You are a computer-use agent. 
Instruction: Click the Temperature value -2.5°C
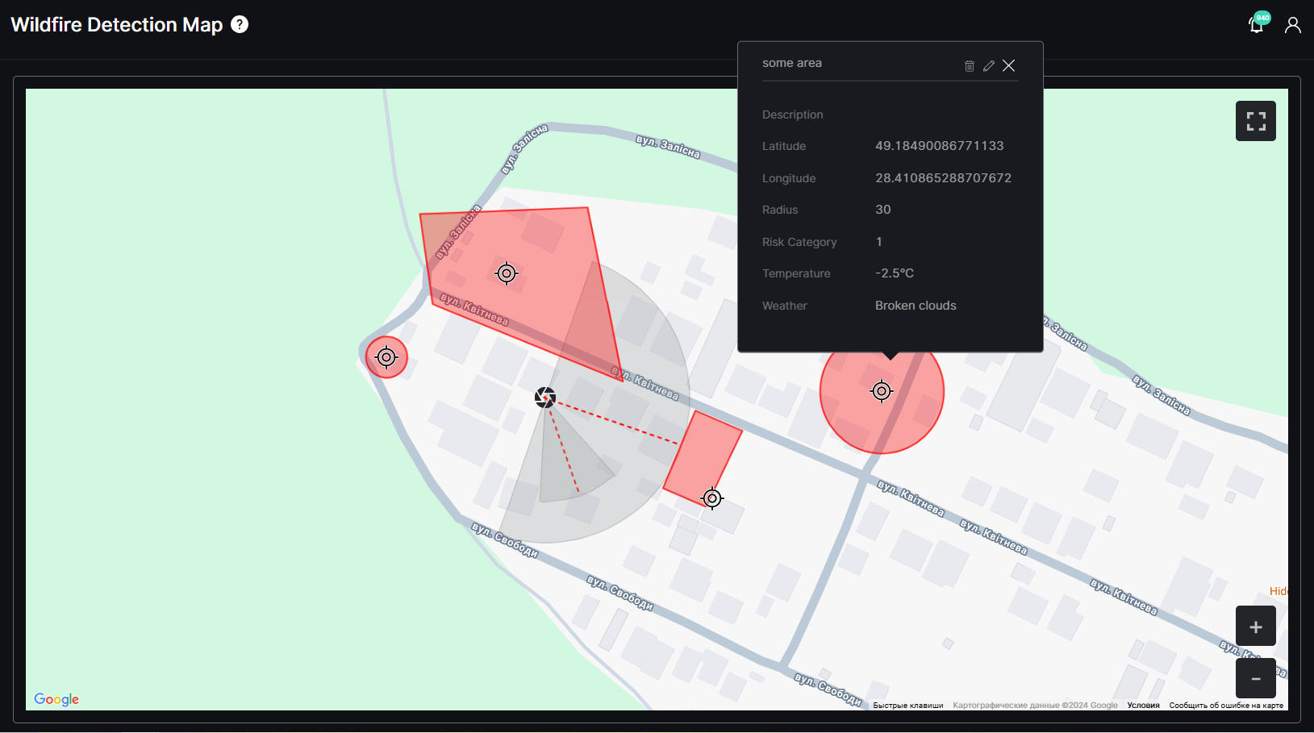tap(895, 273)
